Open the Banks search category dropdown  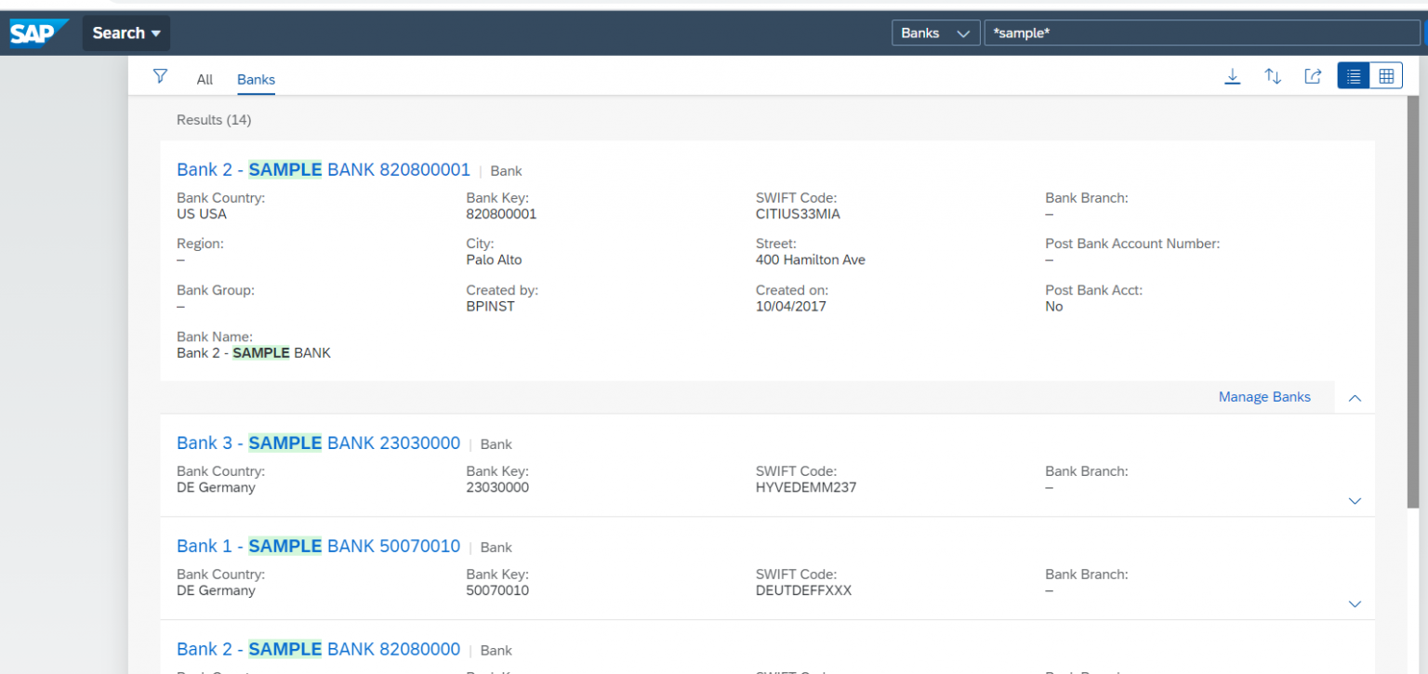point(935,32)
